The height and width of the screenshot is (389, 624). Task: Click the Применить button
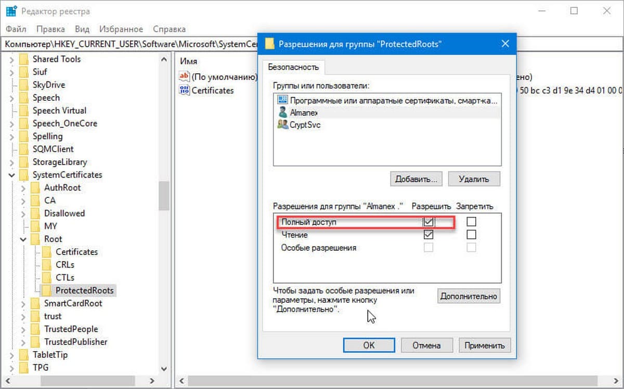click(x=485, y=345)
